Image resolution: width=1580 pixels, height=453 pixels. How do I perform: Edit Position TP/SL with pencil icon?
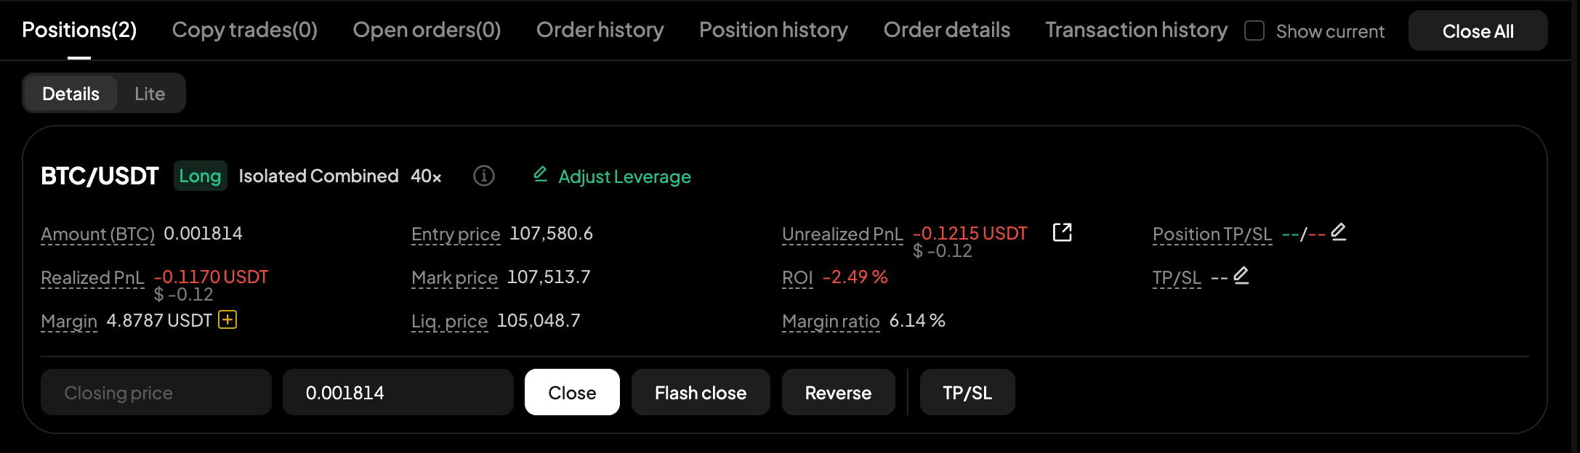coord(1339,232)
